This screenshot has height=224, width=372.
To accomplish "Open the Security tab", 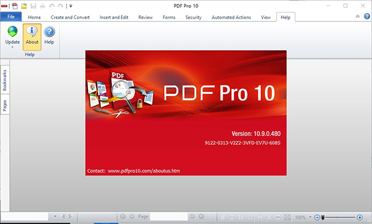I will tap(193, 17).
